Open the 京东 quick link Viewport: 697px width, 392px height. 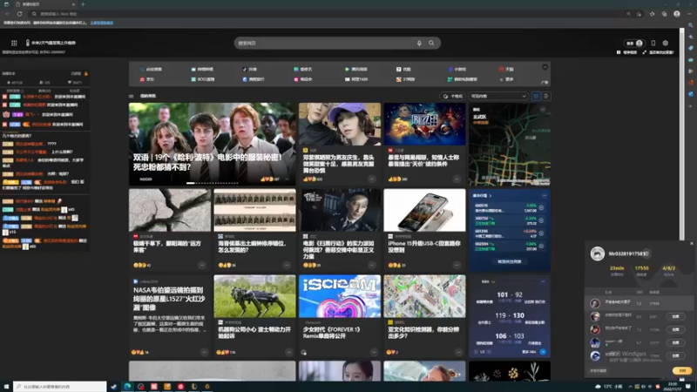point(147,79)
